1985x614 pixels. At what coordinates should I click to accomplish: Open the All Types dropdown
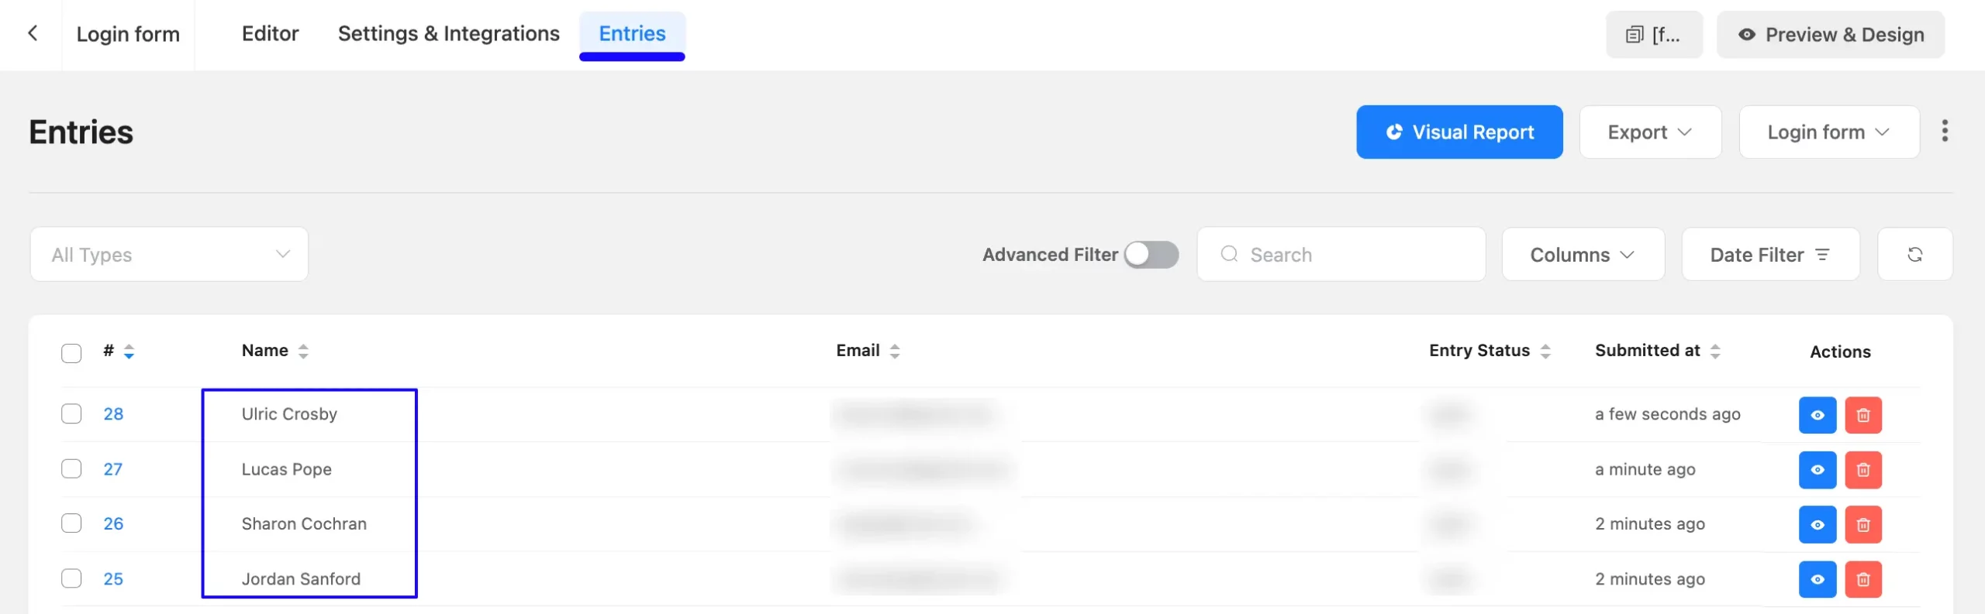point(169,255)
